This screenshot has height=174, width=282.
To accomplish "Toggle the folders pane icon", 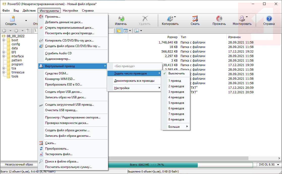I will [119, 31].
